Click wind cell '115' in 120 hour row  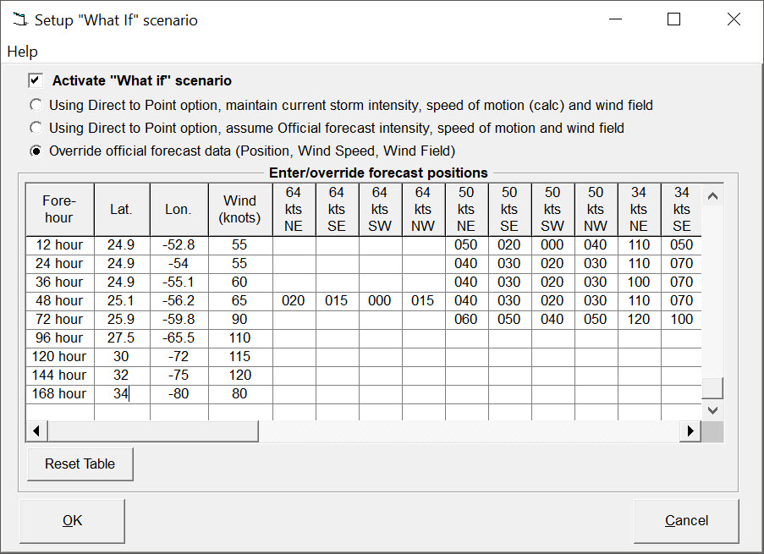(240, 357)
